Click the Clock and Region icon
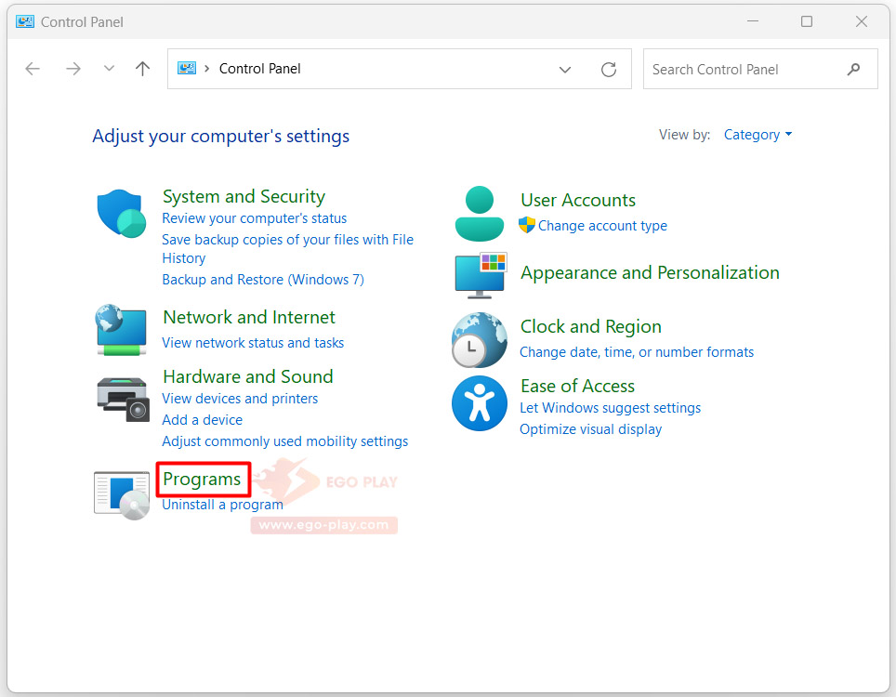 (480, 340)
